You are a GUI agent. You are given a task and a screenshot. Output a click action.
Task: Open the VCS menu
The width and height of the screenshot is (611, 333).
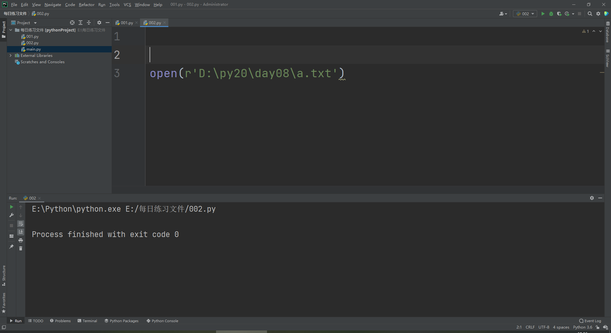[x=127, y=4]
